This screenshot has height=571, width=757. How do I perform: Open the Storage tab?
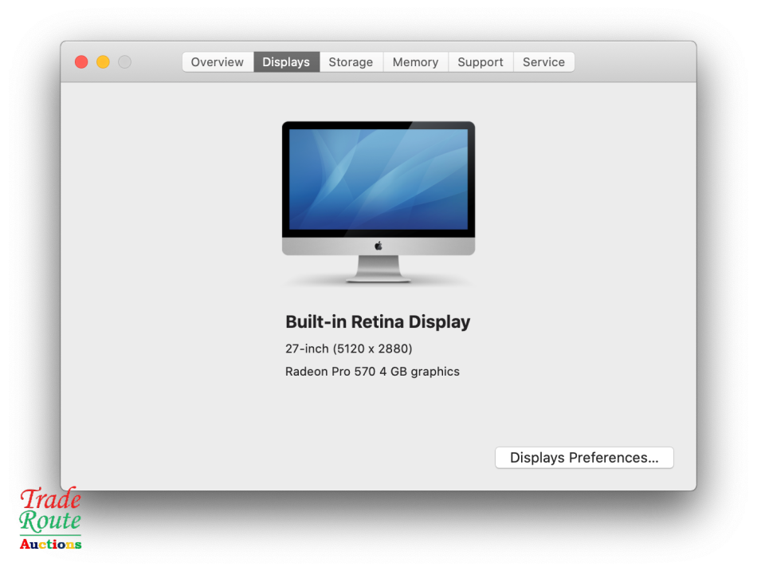point(351,61)
